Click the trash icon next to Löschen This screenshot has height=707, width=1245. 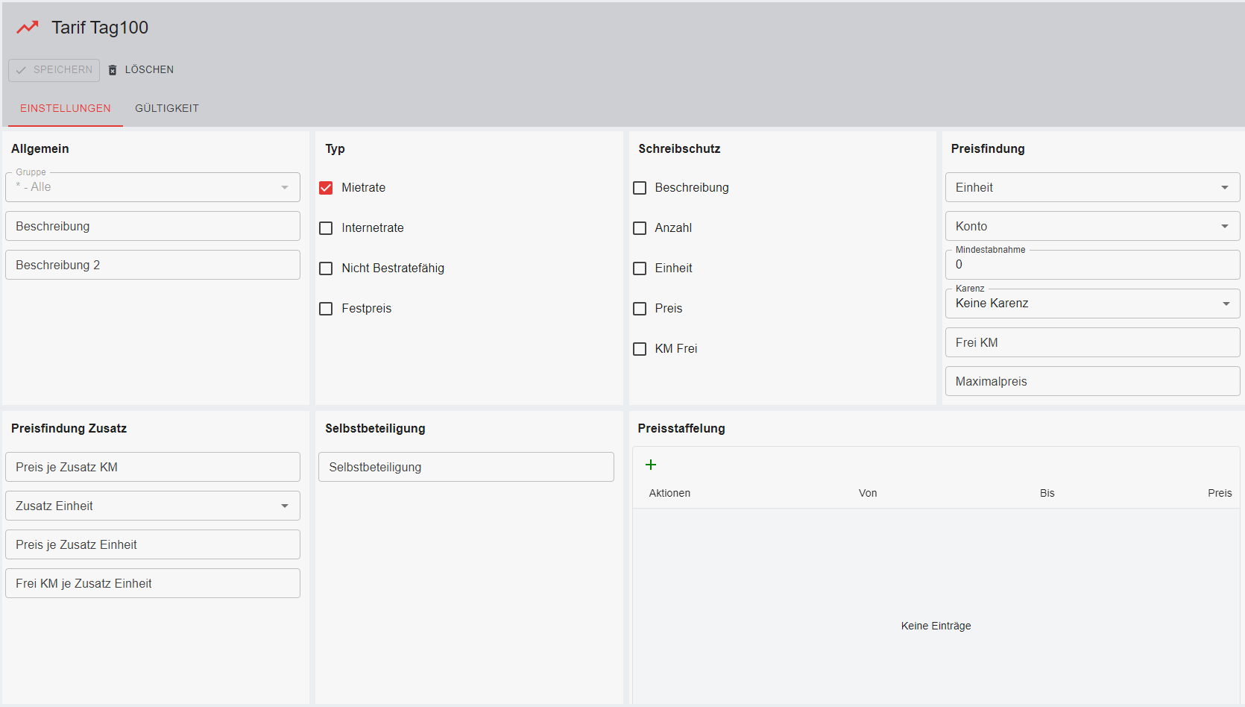point(113,70)
